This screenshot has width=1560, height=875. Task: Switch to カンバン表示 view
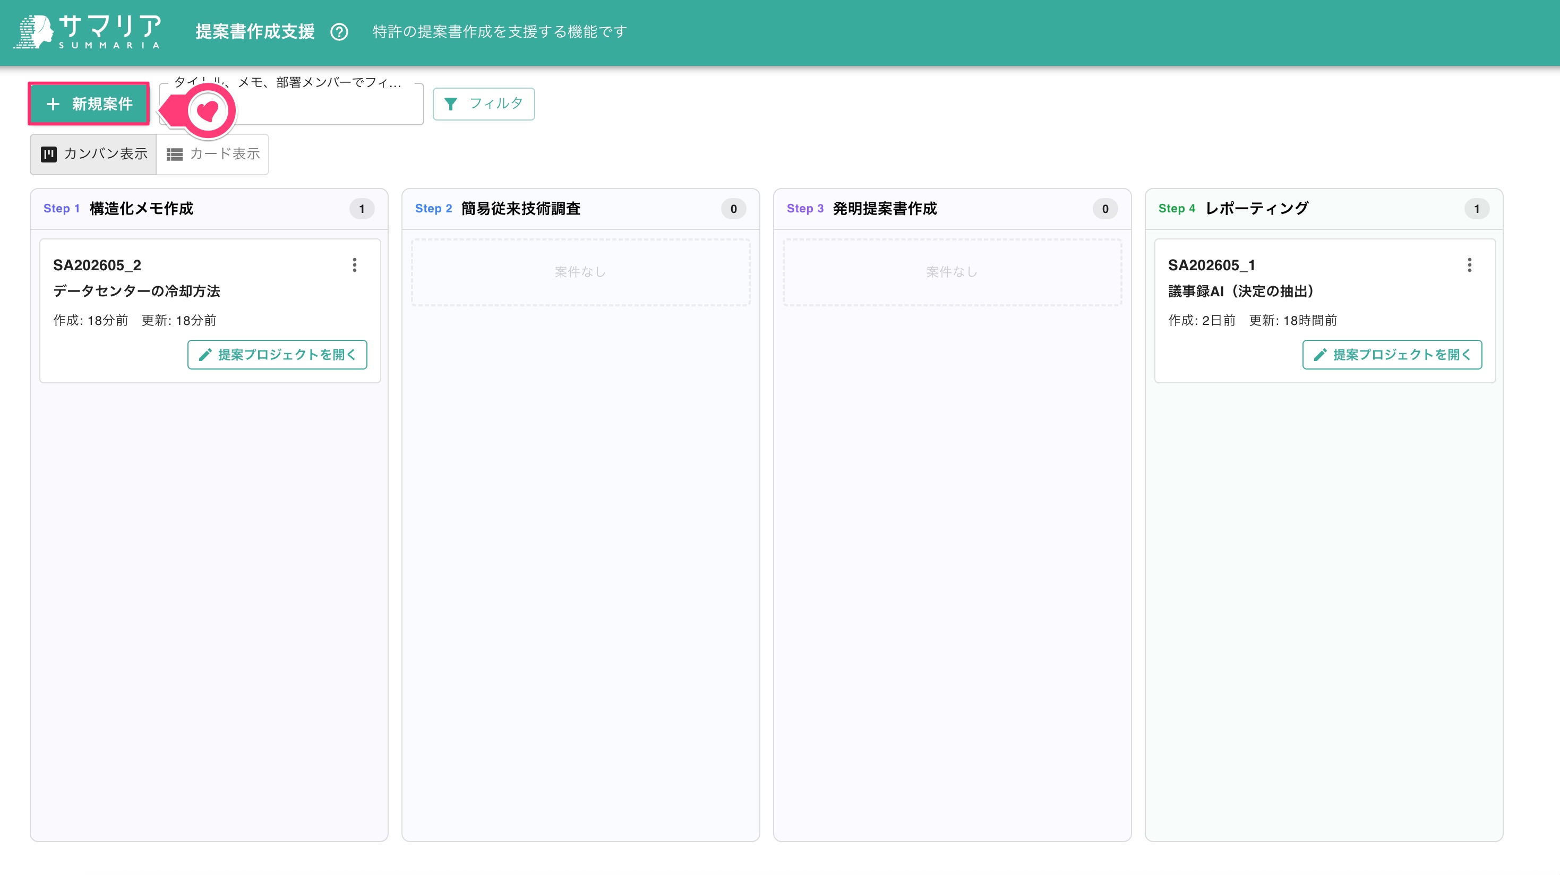point(93,154)
